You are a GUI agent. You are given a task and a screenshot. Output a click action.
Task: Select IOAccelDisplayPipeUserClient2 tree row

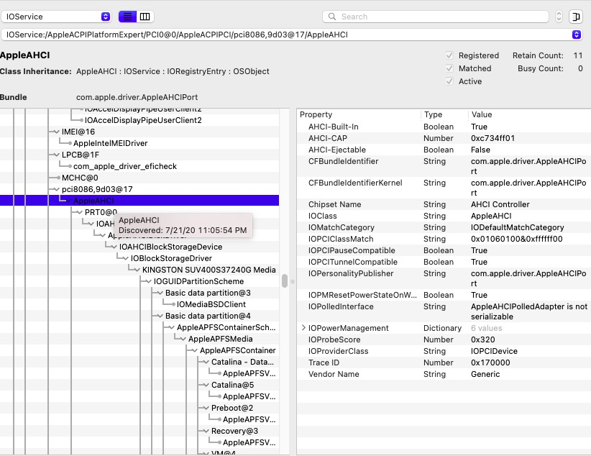coord(143,120)
